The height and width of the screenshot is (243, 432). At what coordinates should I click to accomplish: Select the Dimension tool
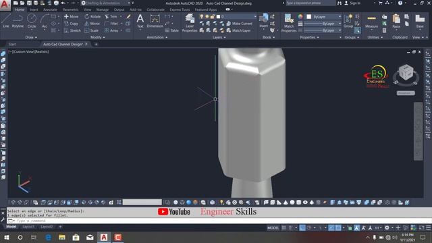click(155, 21)
